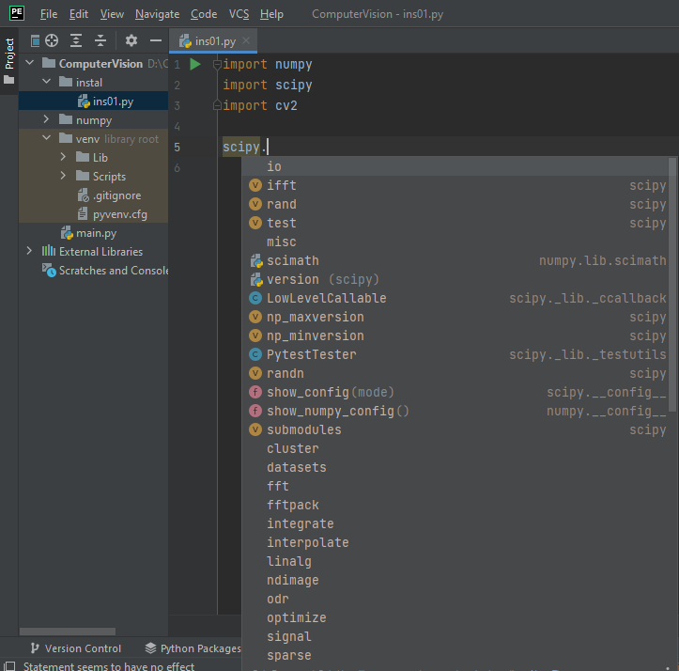The width and height of the screenshot is (679, 671).
Task: Choose 'PytestTester' class suggestion
Action: pos(455,354)
